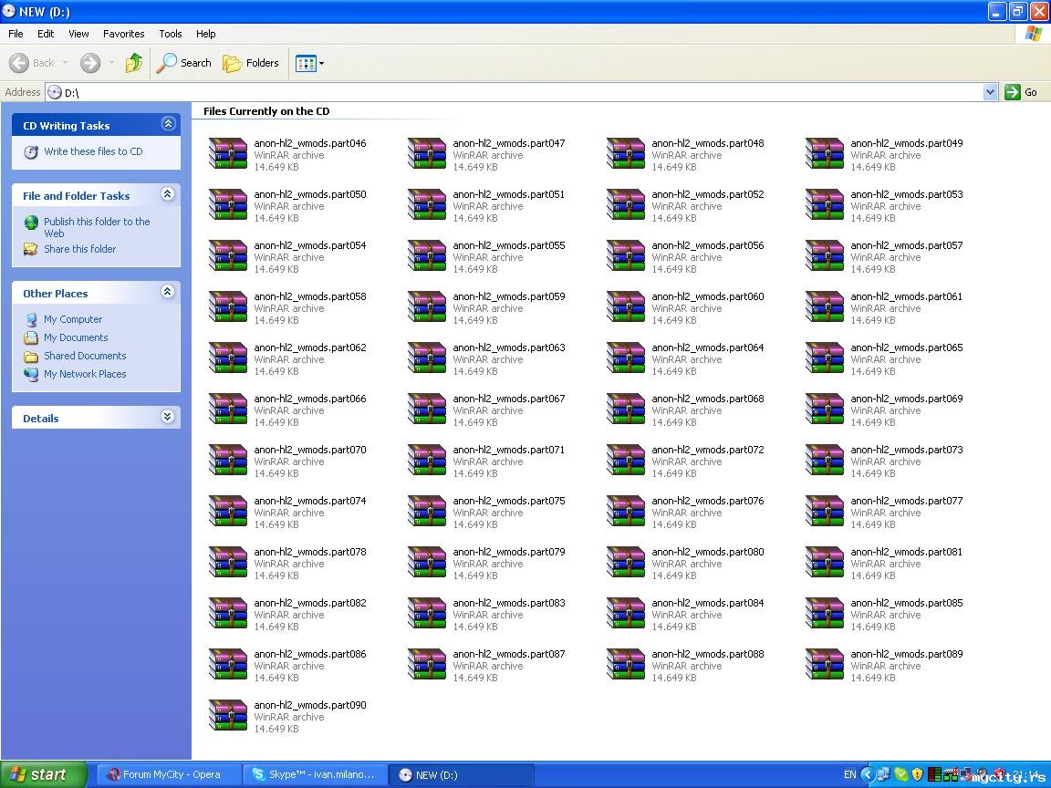
Task: Select the part088 WinRAR archive icon
Action: [626, 664]
